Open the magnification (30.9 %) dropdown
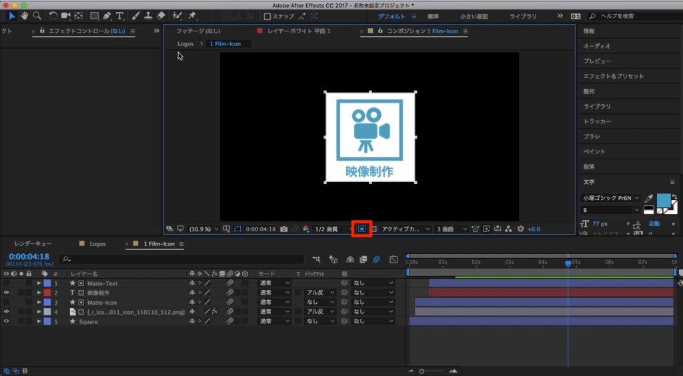This screenshot has height=376, width=683. (203, 229)
